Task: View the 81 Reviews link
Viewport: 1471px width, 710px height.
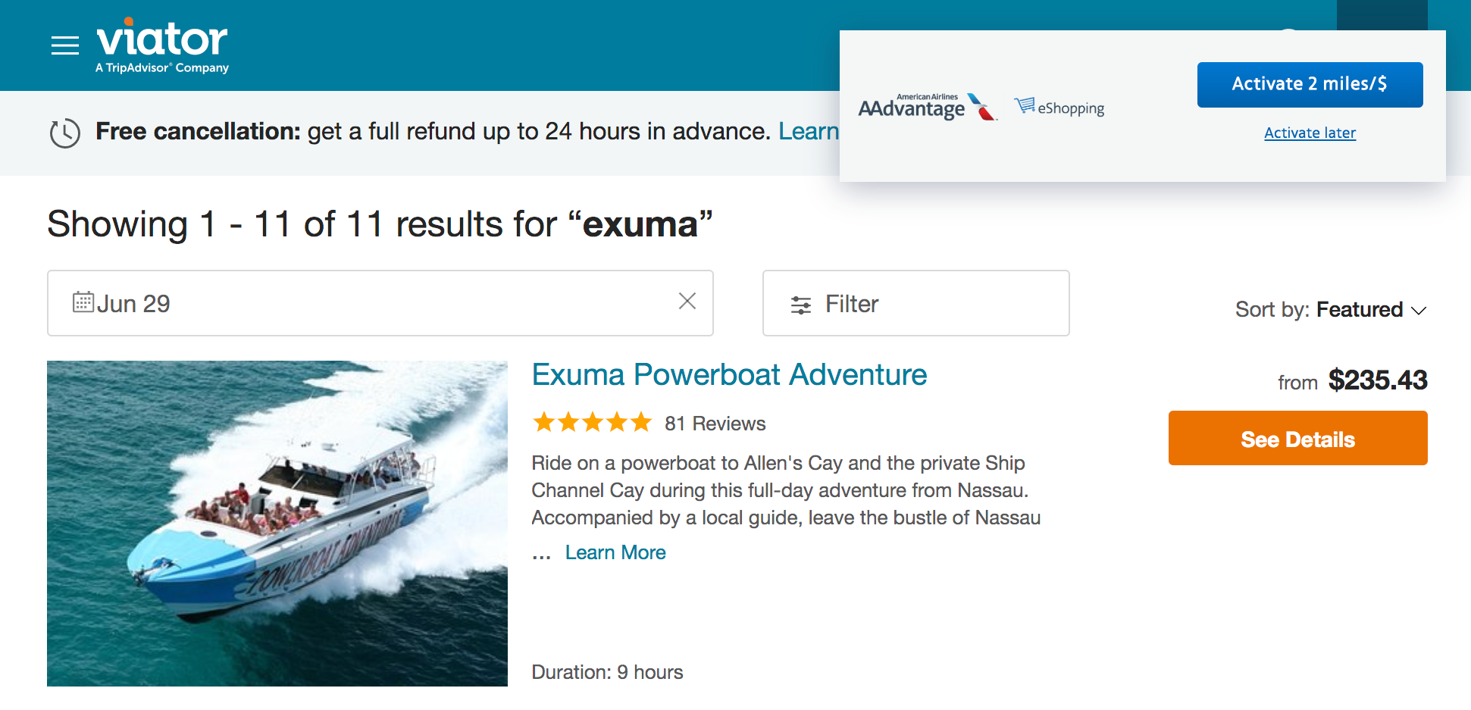Action: coord(715,424)
